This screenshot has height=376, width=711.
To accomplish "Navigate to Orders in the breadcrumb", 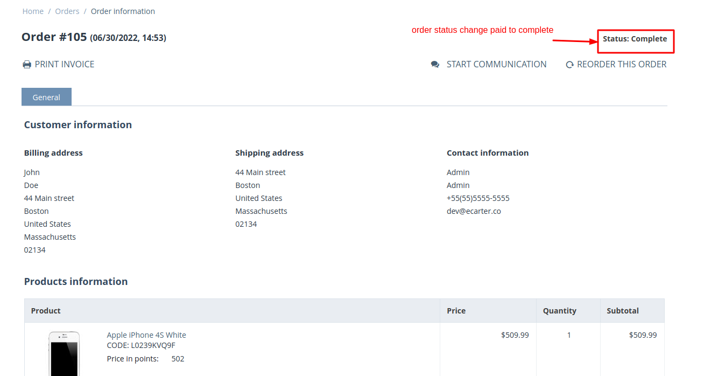I will 67,11.
